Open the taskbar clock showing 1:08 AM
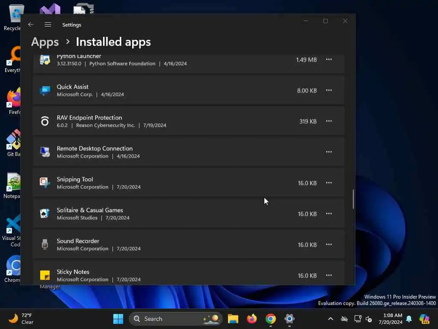This screenshot has height=329, width=438. [x=391, y=319]
